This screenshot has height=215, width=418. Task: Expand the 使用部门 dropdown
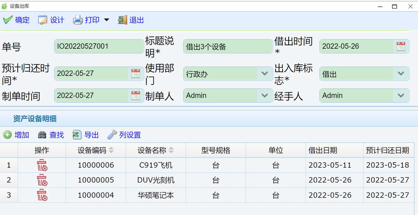click(x=265, y=74)
